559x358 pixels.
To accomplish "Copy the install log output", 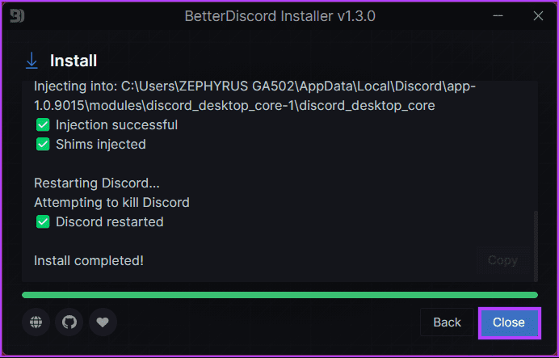I will (502, 260).
